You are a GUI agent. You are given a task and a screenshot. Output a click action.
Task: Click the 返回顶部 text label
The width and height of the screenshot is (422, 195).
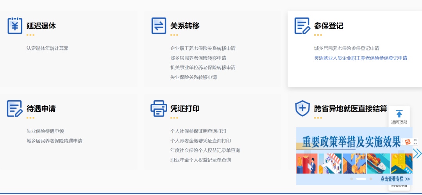399,122
